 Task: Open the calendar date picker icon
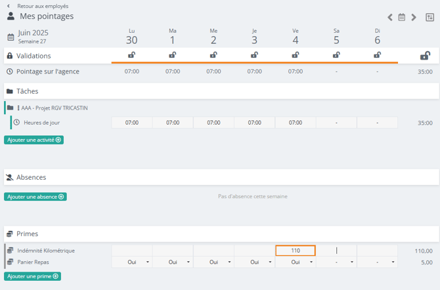402,18
